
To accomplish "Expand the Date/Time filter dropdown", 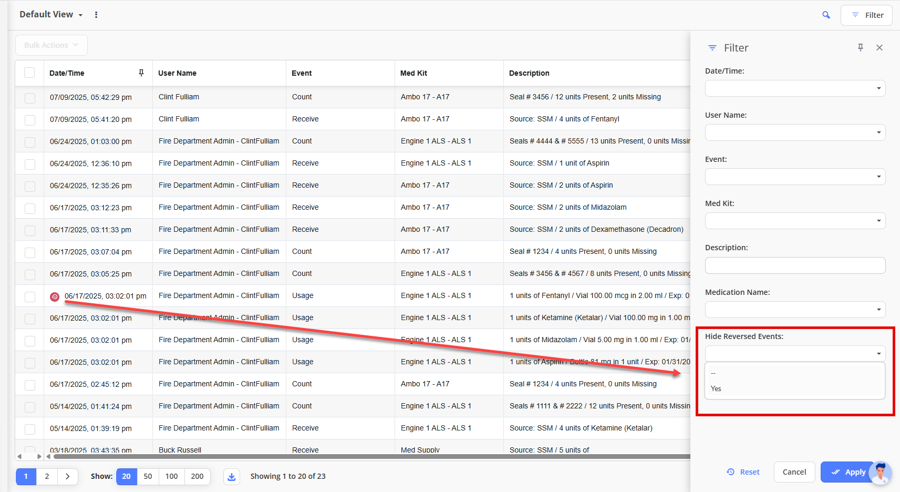I will point(795,88).
